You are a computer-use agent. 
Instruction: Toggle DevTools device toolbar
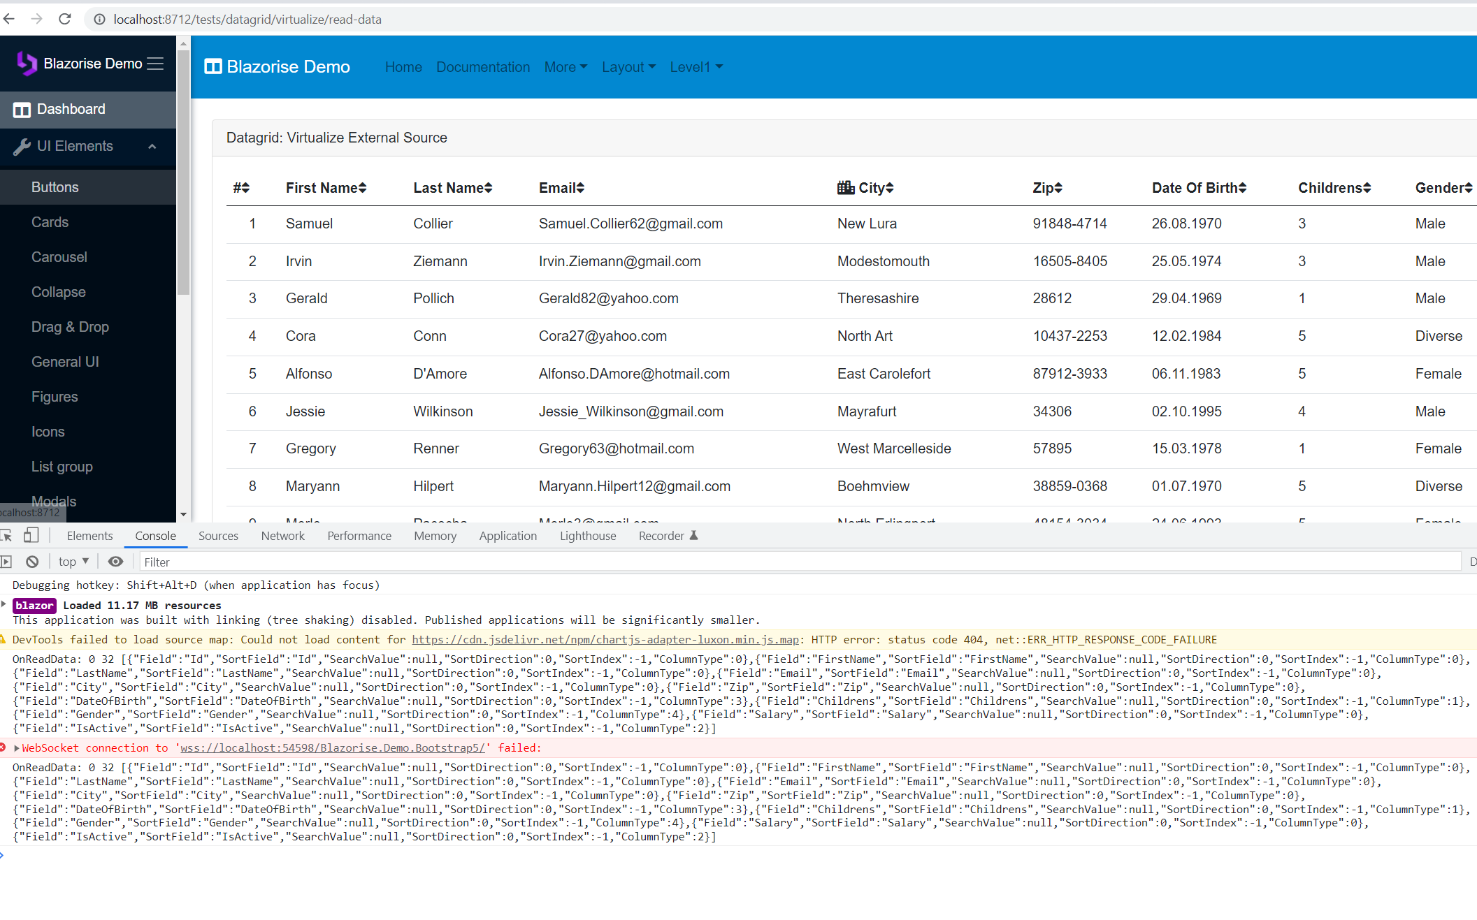(x=31, y=536)
